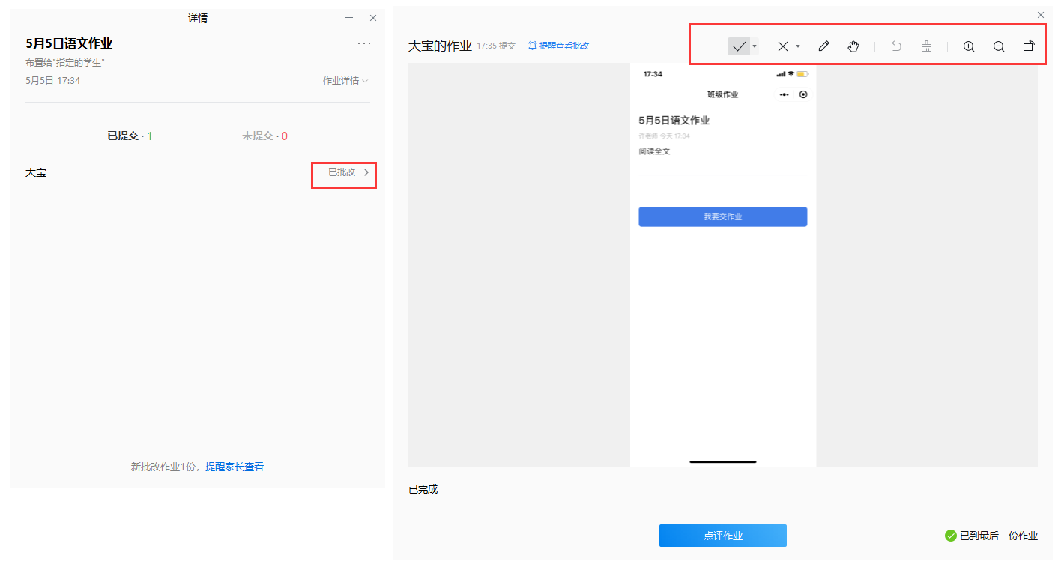Click the clear annotations eraser icon
This screenshot has width=1055, height=576.
927,46
